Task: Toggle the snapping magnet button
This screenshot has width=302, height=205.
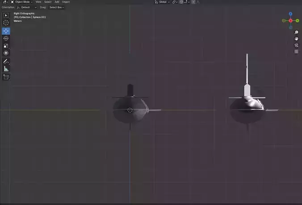Action: (181, 2)
